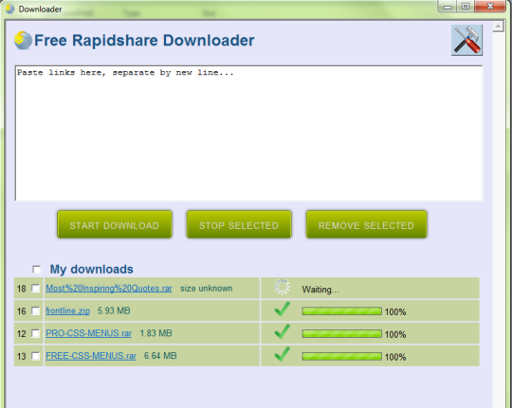Open the settings tools icon
Image resolution: width=512 pixels, height=408 pixels.
coord(466,40)
